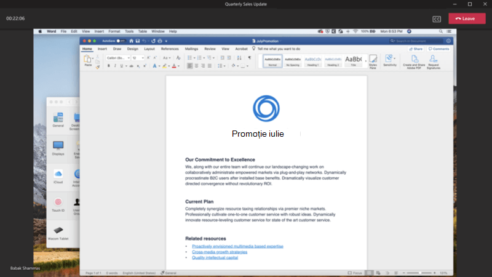This screenshot has height=277, width=492.
Task: Open Cross-media growth strategies link
Action: pos(220,252)
